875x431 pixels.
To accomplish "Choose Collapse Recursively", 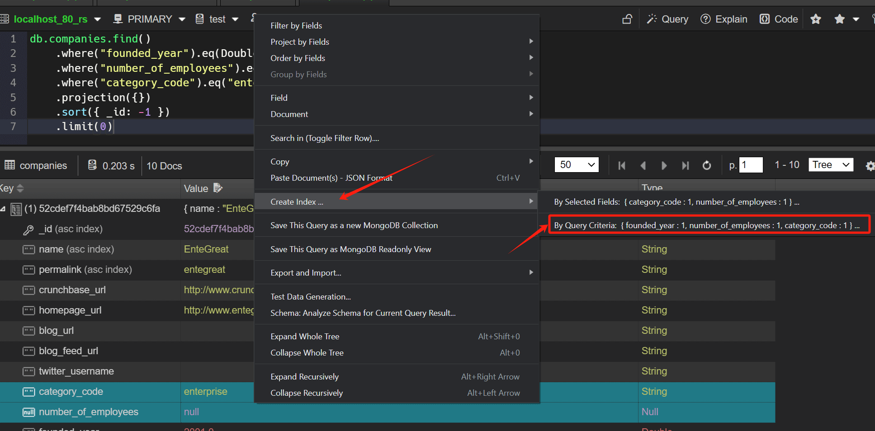I will pos(397,393).
